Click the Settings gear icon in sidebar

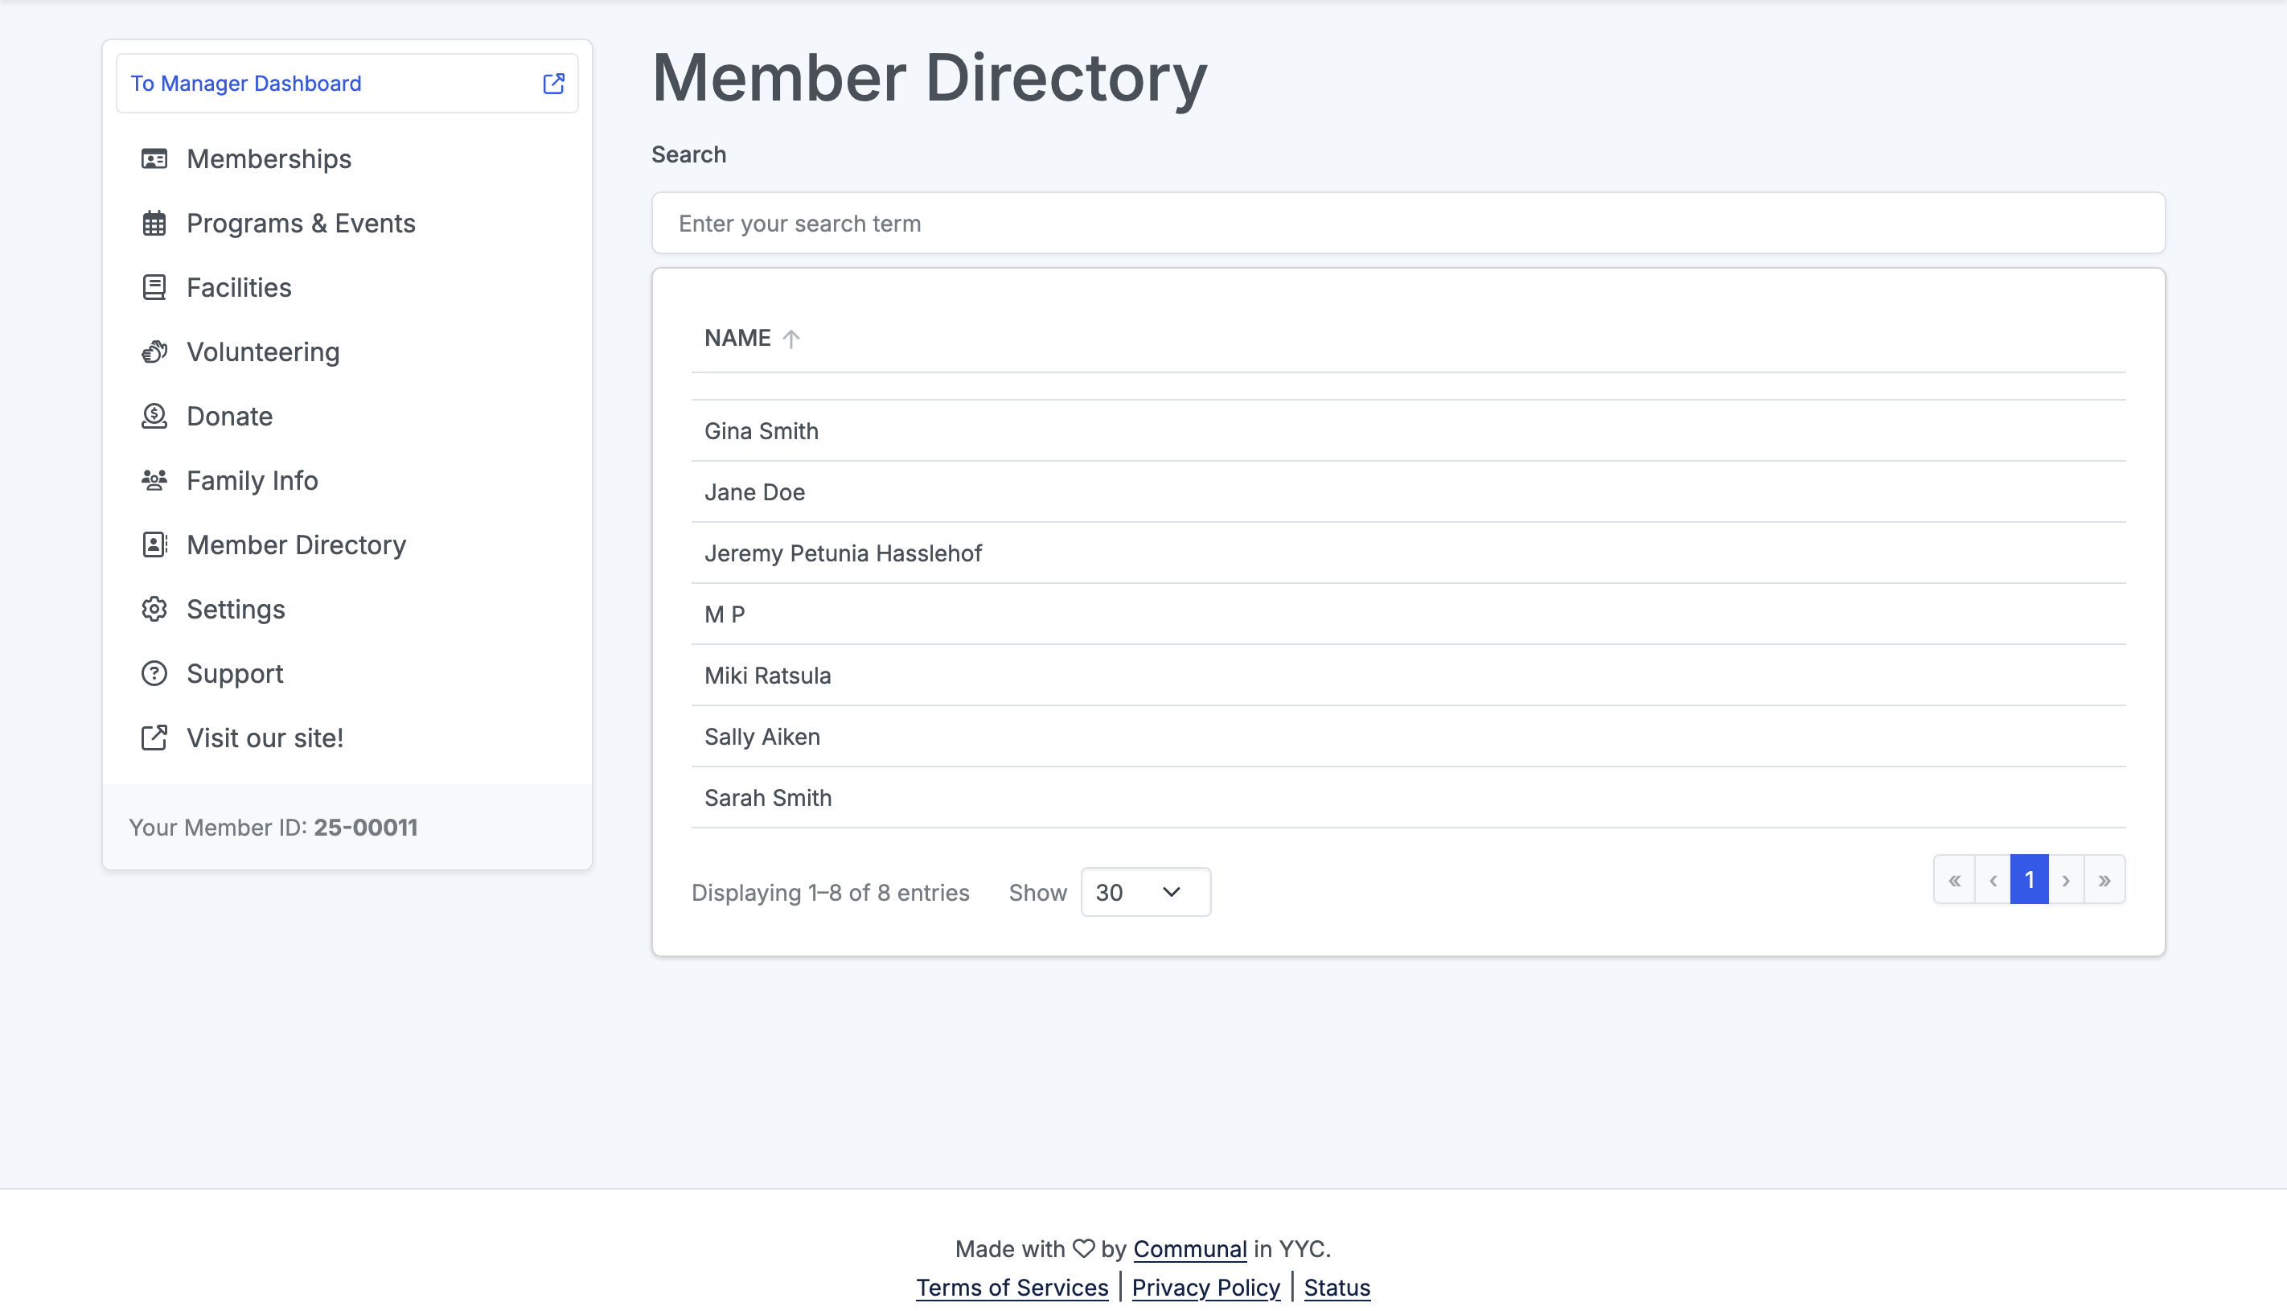coord(154,610)
